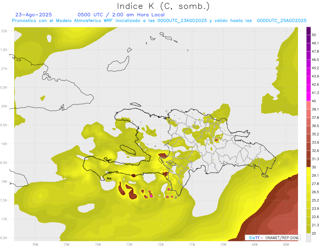Click the '75W' longitude label
Screen dimensions: 321x248
[66, 245]
